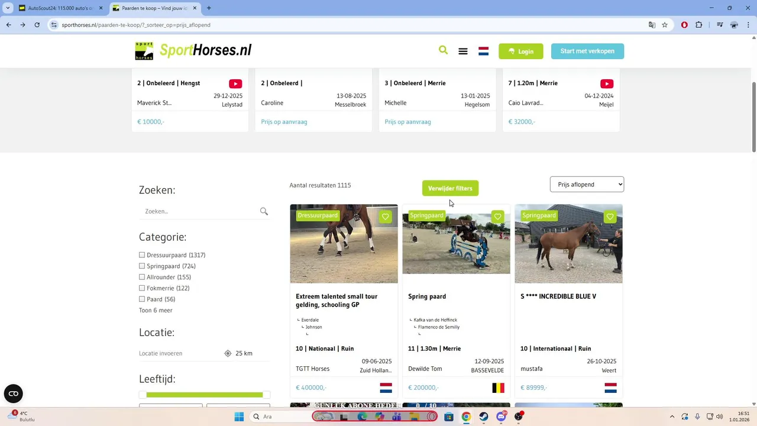Open the Windows Start menu
Viewport: 757px width, 426px height.
click(x=239, y=417)
